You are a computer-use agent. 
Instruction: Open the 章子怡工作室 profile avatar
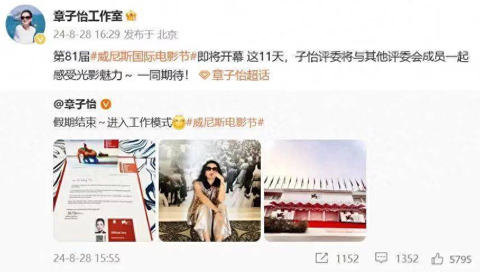point(25,24)
